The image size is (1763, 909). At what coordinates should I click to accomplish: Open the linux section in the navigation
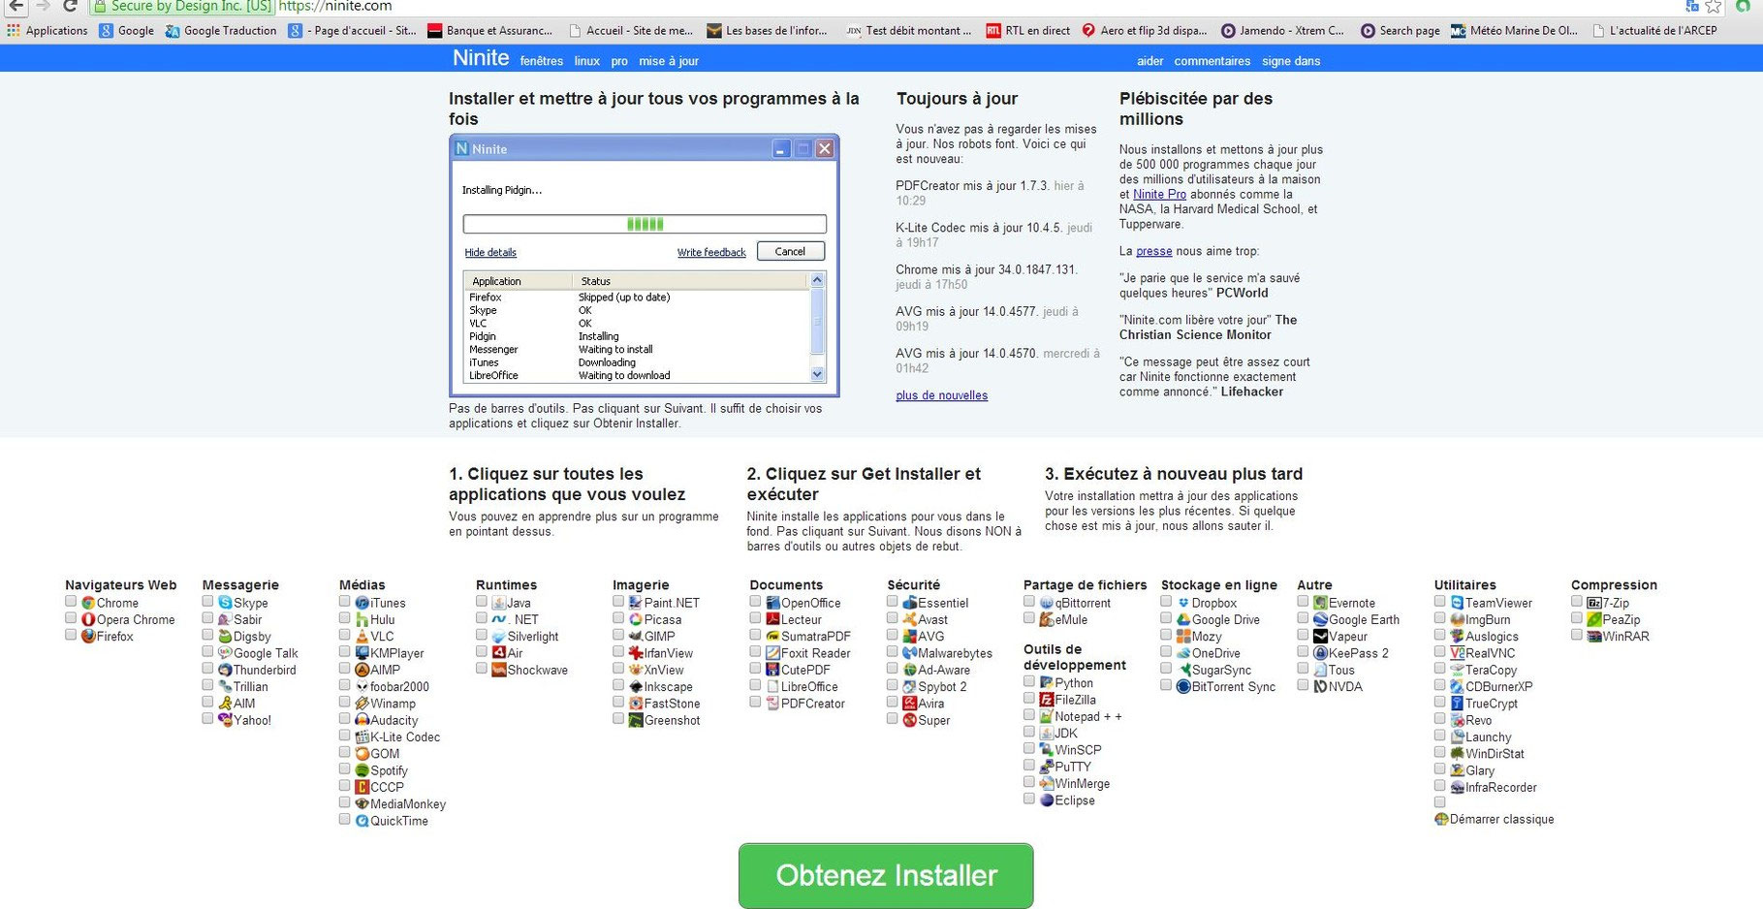pos(586,60)
